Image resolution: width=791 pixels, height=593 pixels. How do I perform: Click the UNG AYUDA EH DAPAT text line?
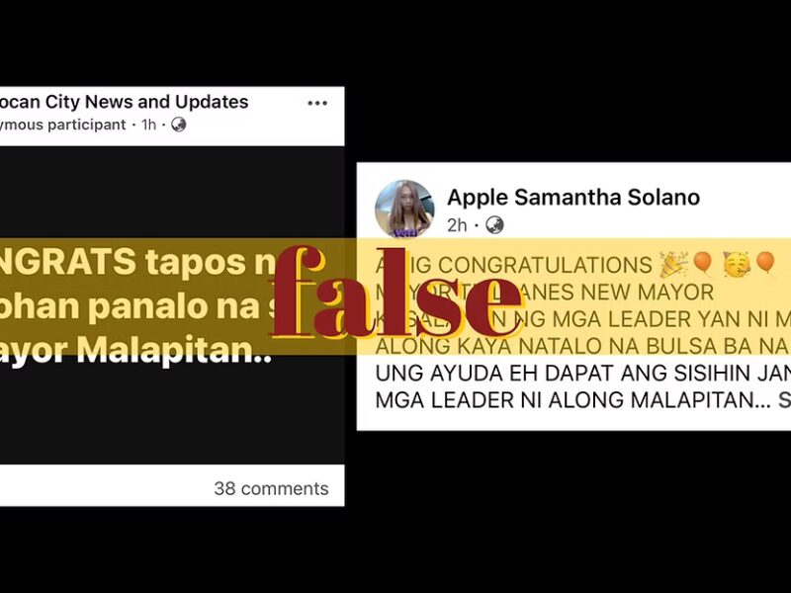point(583,374)
